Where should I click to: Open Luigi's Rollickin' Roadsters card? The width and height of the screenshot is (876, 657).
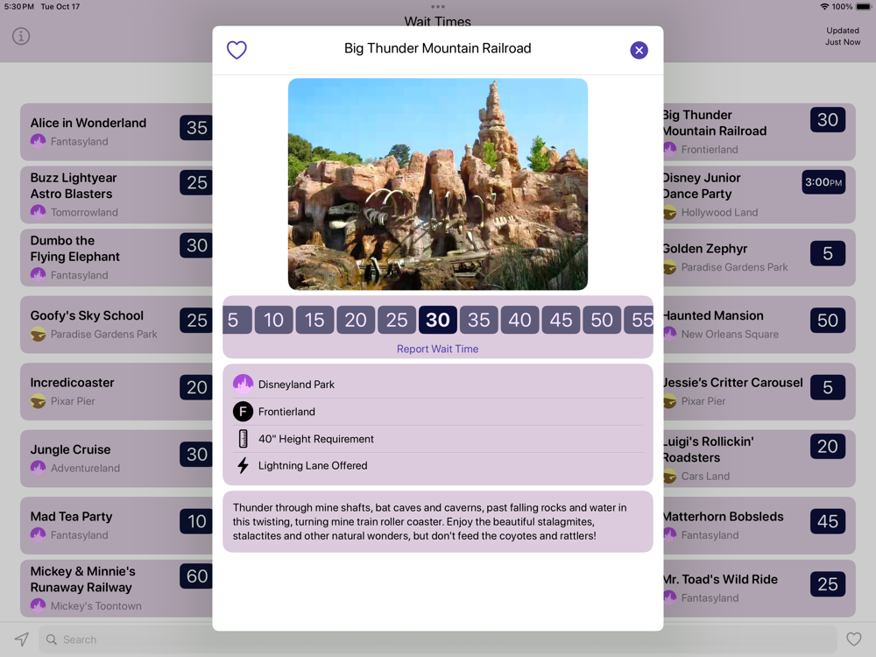point(759,459)
